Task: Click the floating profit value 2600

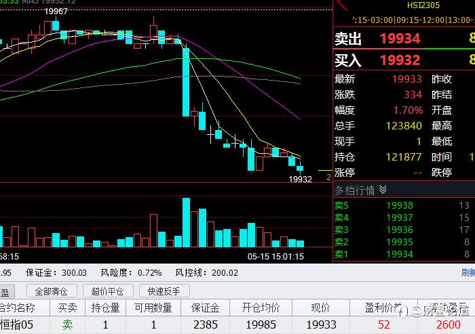Action: [x=449, y=325]
